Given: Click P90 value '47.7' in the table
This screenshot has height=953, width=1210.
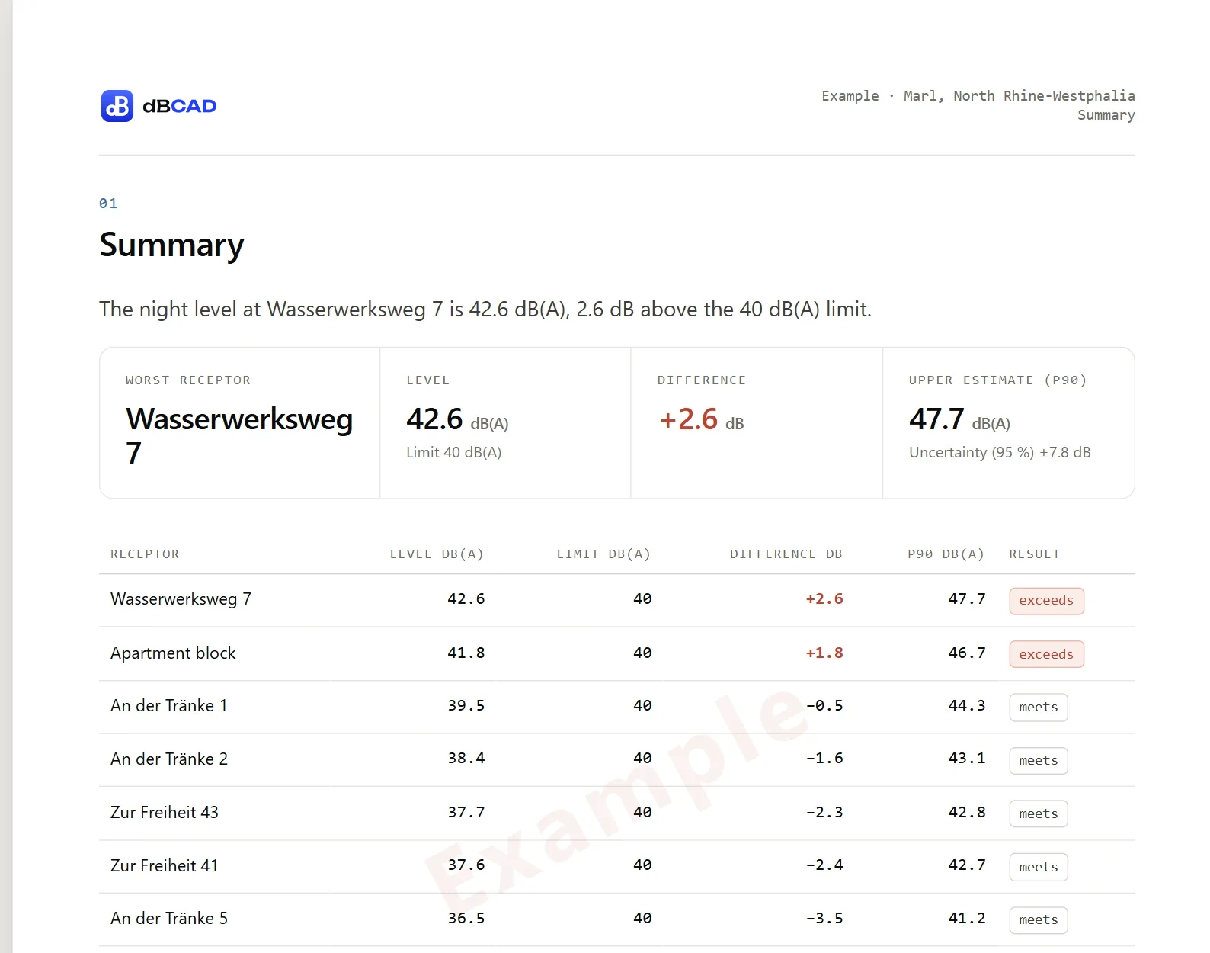Looking at the screenshot, I should (967, 599).
